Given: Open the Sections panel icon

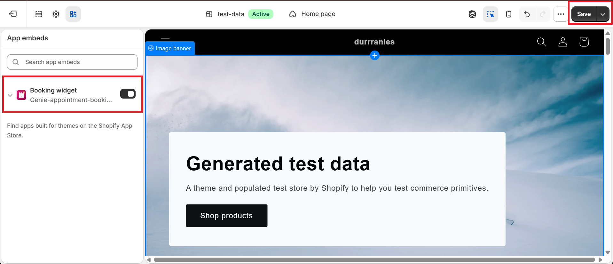Looking at the screenshot, I should [x=39, y=14].
